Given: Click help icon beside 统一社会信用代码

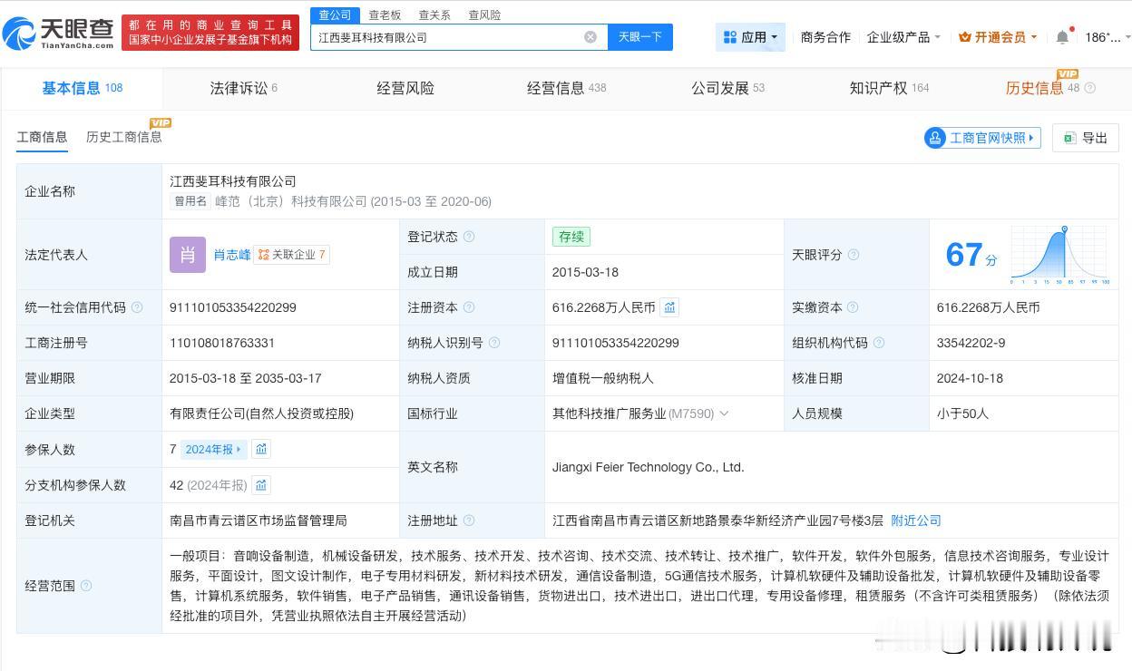Looking at the screenshot, I should click(137, 307).
